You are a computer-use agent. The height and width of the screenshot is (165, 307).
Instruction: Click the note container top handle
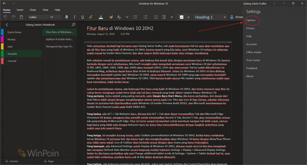click(158, 42)
